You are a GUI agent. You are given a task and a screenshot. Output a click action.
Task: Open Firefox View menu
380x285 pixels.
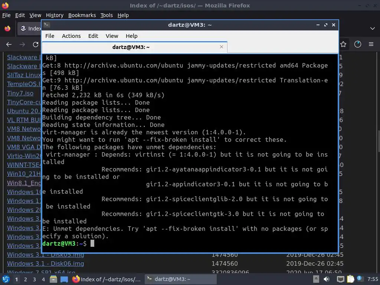point(35,15)
